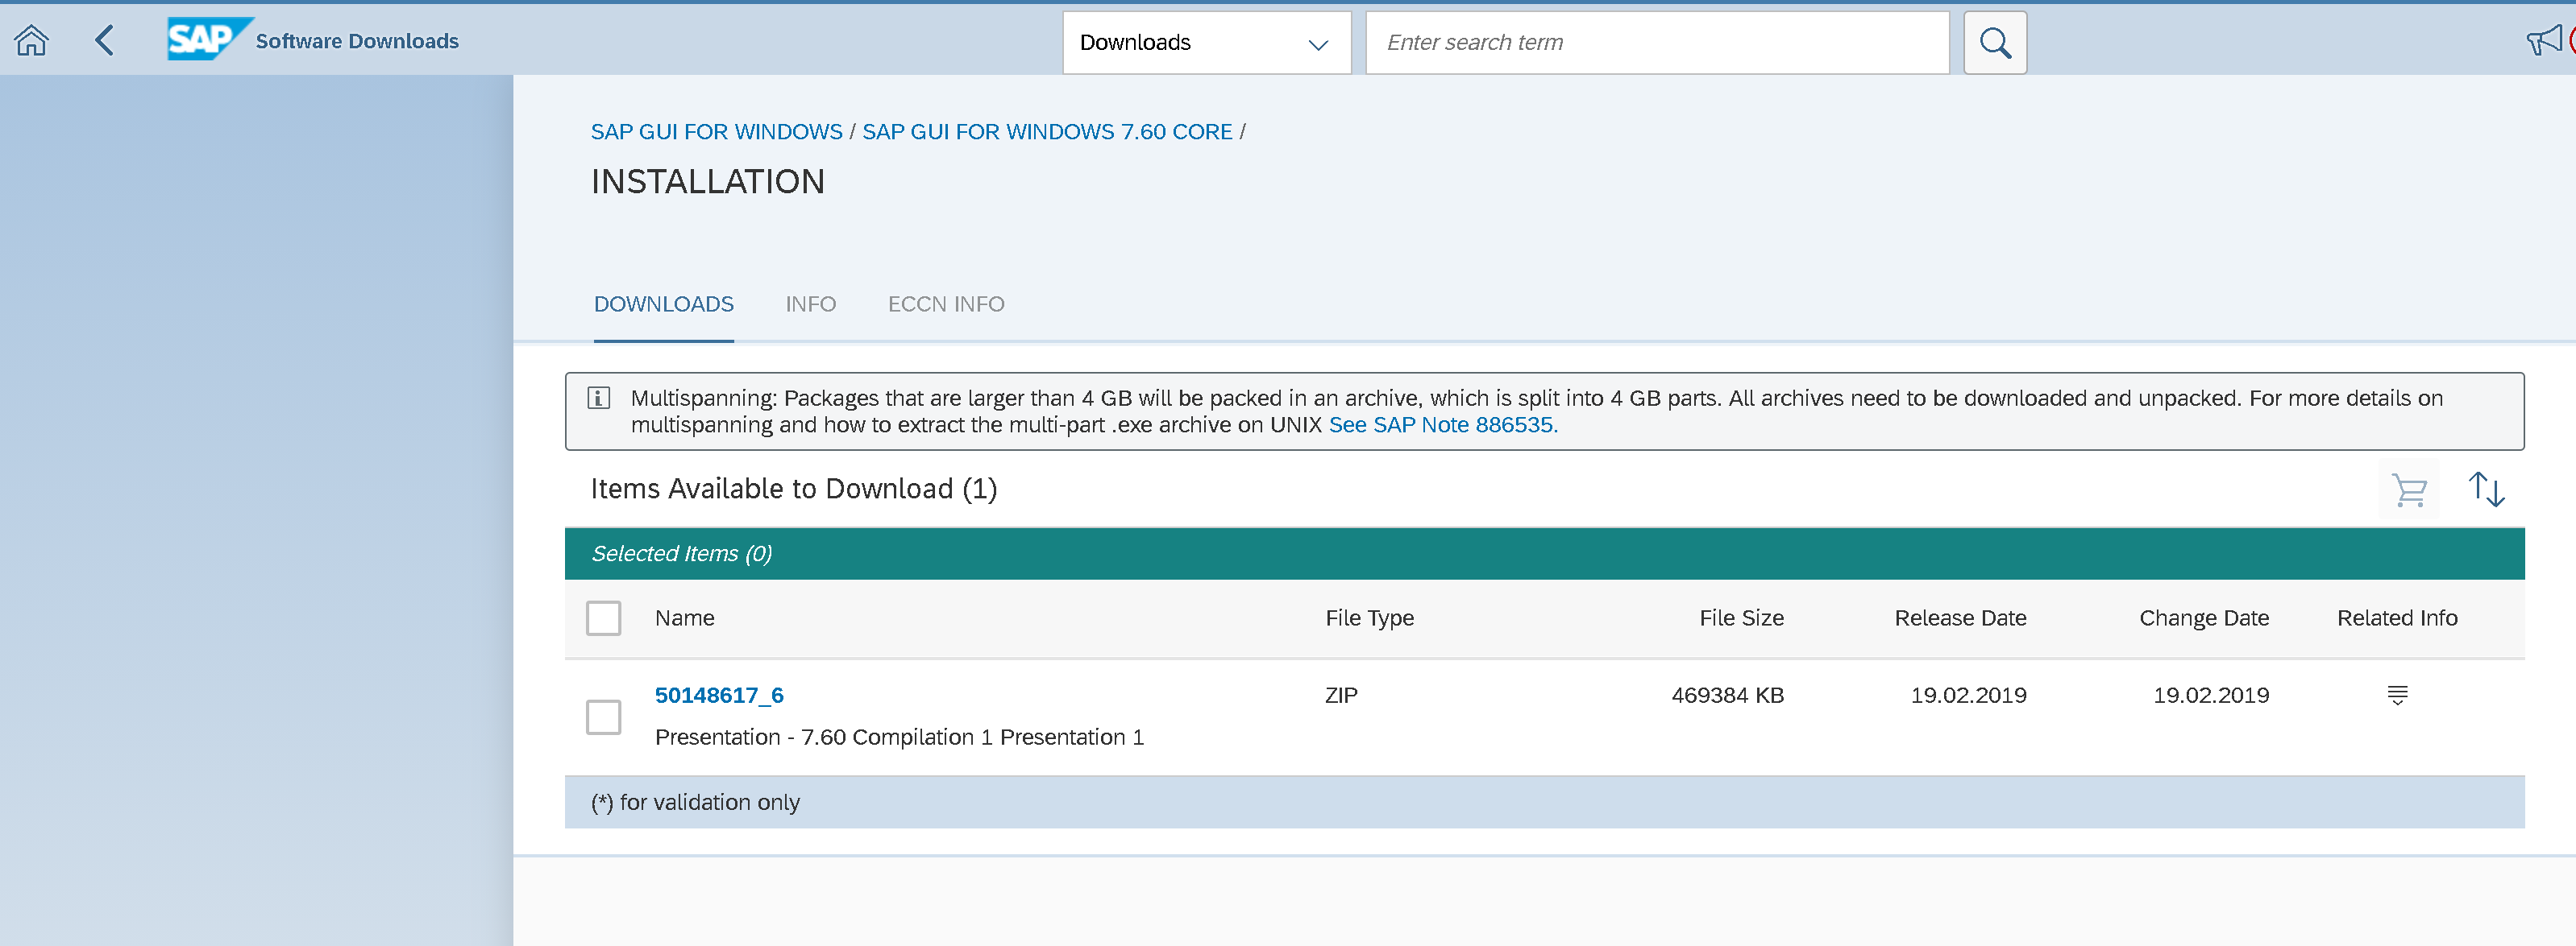Tick the select-all checkbox in the header
This screenshot has height=946, width=2576.
603,618
